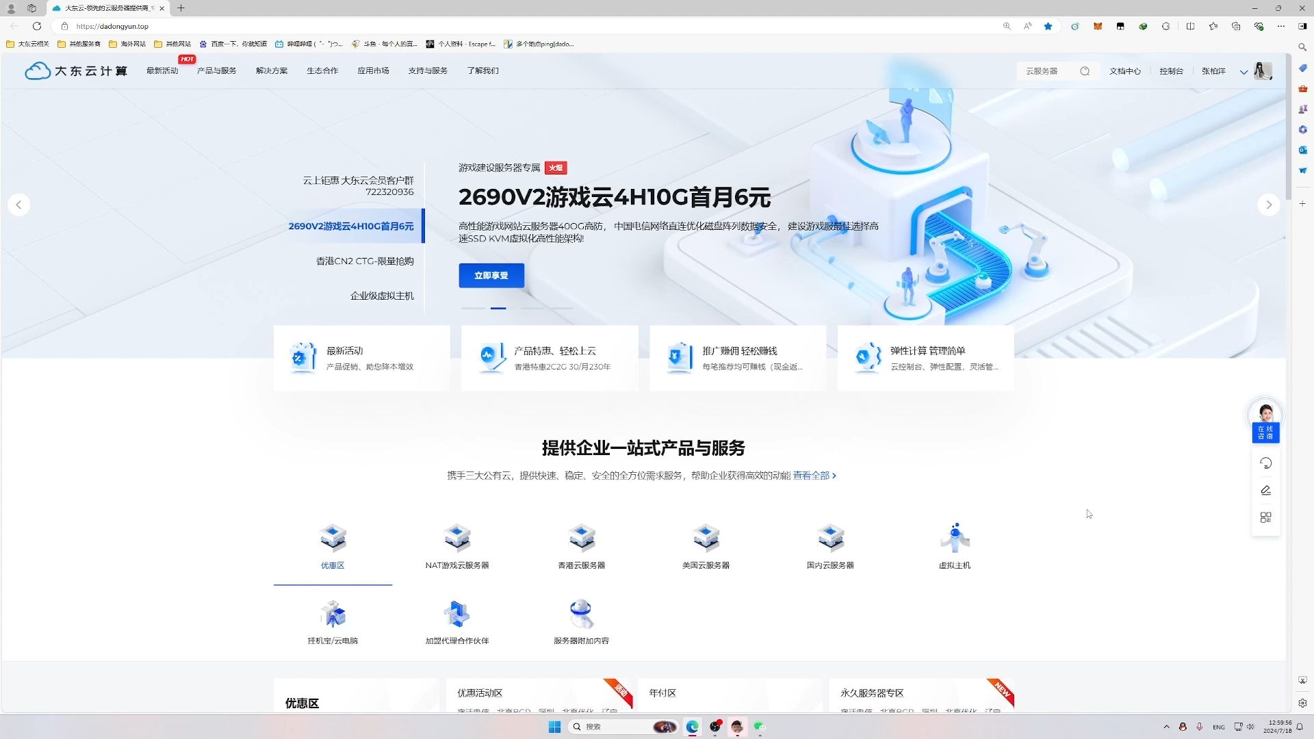The image size is (1314, 739).
Task: Open Microsoft Edge in taskbar
Action: 693,727
